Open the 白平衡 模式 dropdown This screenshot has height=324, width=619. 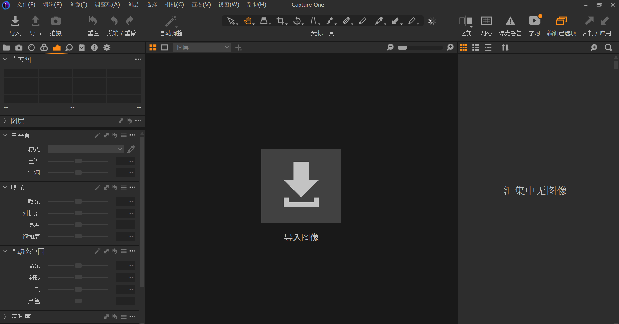coord(85,149)
